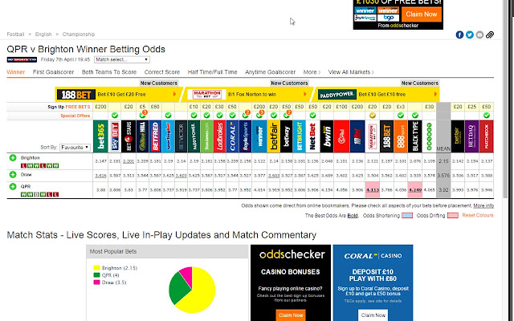This screenshot has height=321, width=514.
Task: Open the Sportingbet logo column
Action: [x=168, y=136]
